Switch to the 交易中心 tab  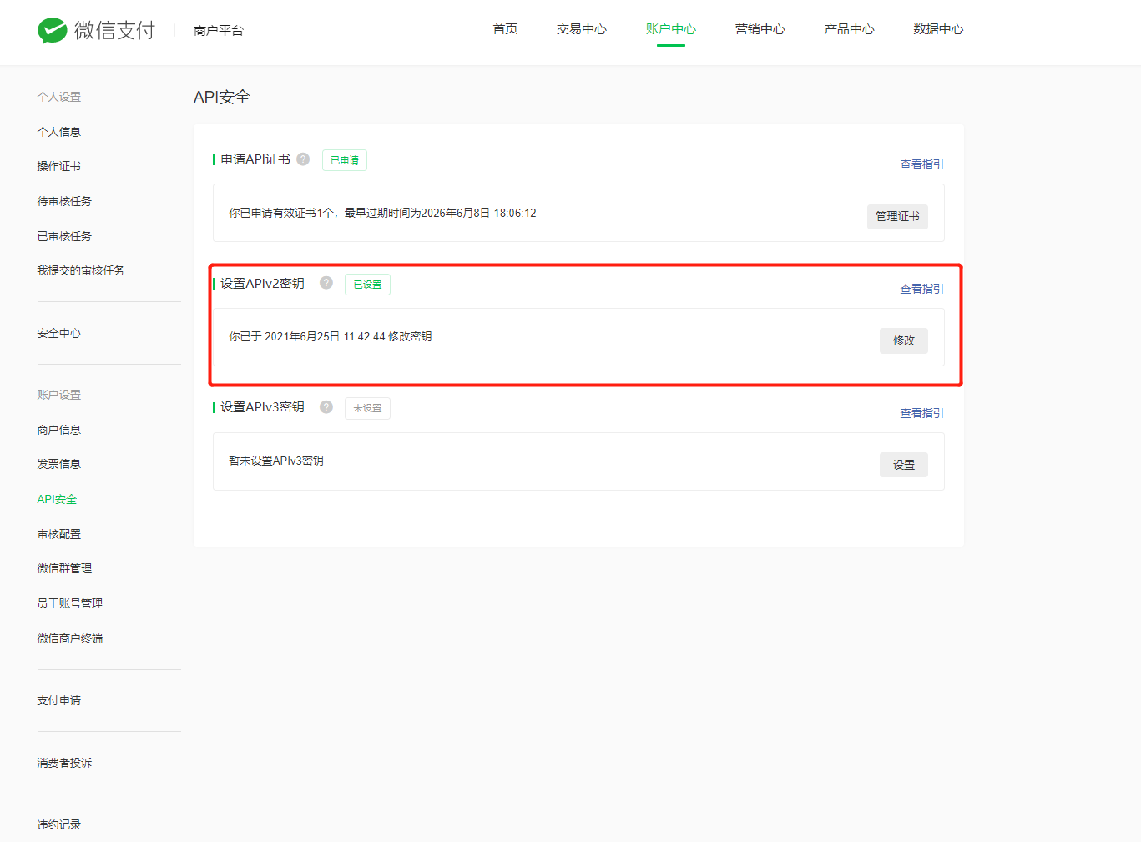pos(581,28)
